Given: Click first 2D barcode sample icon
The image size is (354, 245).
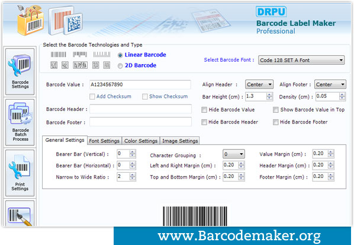Looking at the screenshot, I should pos(54,65).
